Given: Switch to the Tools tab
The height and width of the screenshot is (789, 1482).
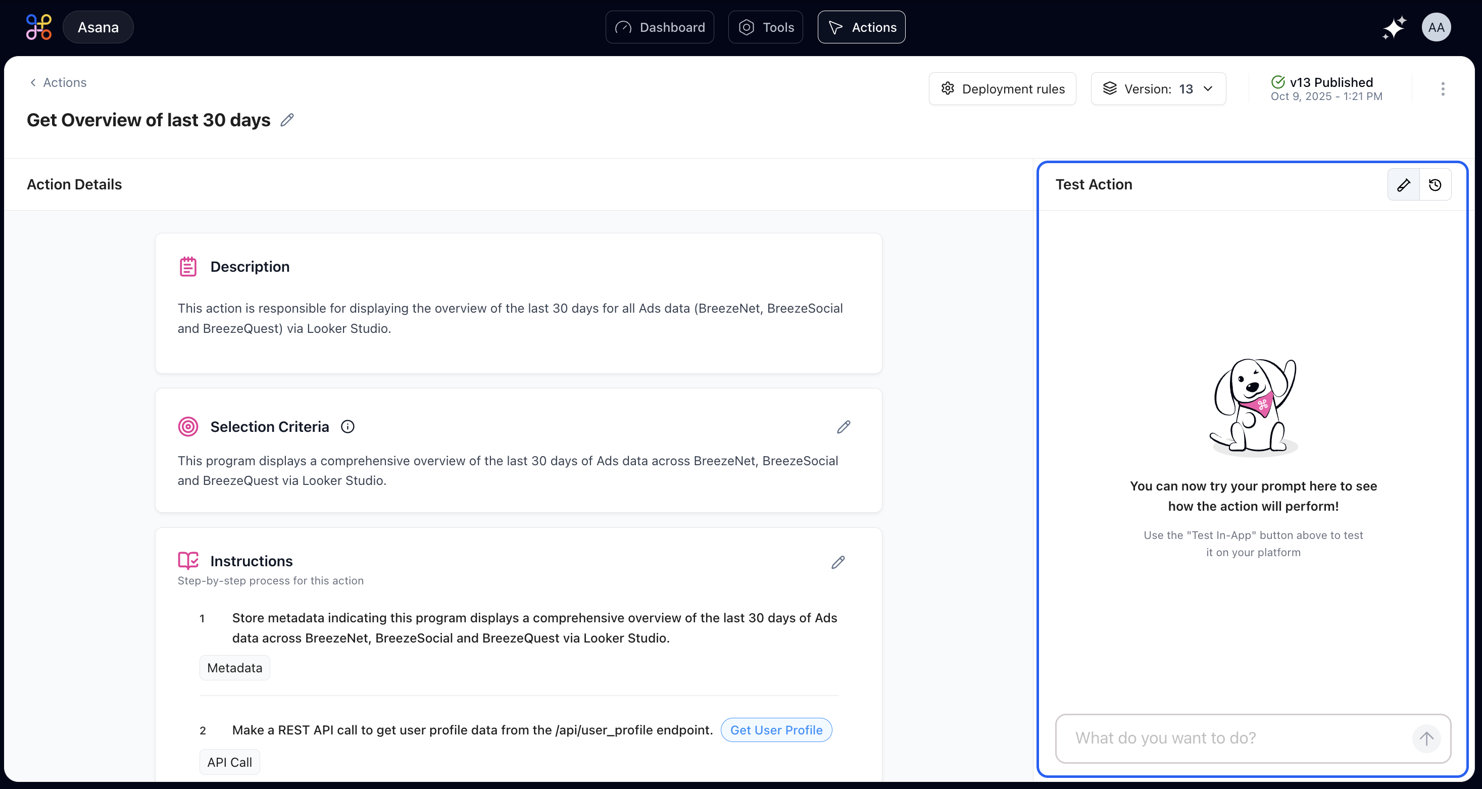Looking at the screenshot, I should [x=766, y=27].
